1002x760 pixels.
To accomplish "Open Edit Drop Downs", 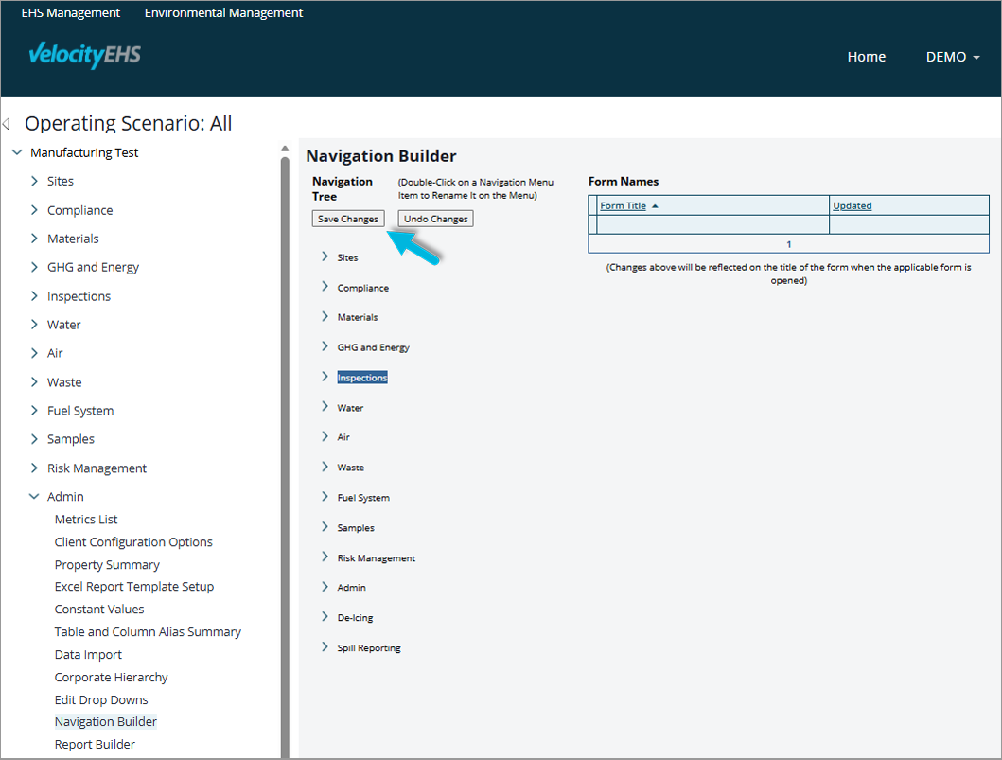I will pos(101,700).
